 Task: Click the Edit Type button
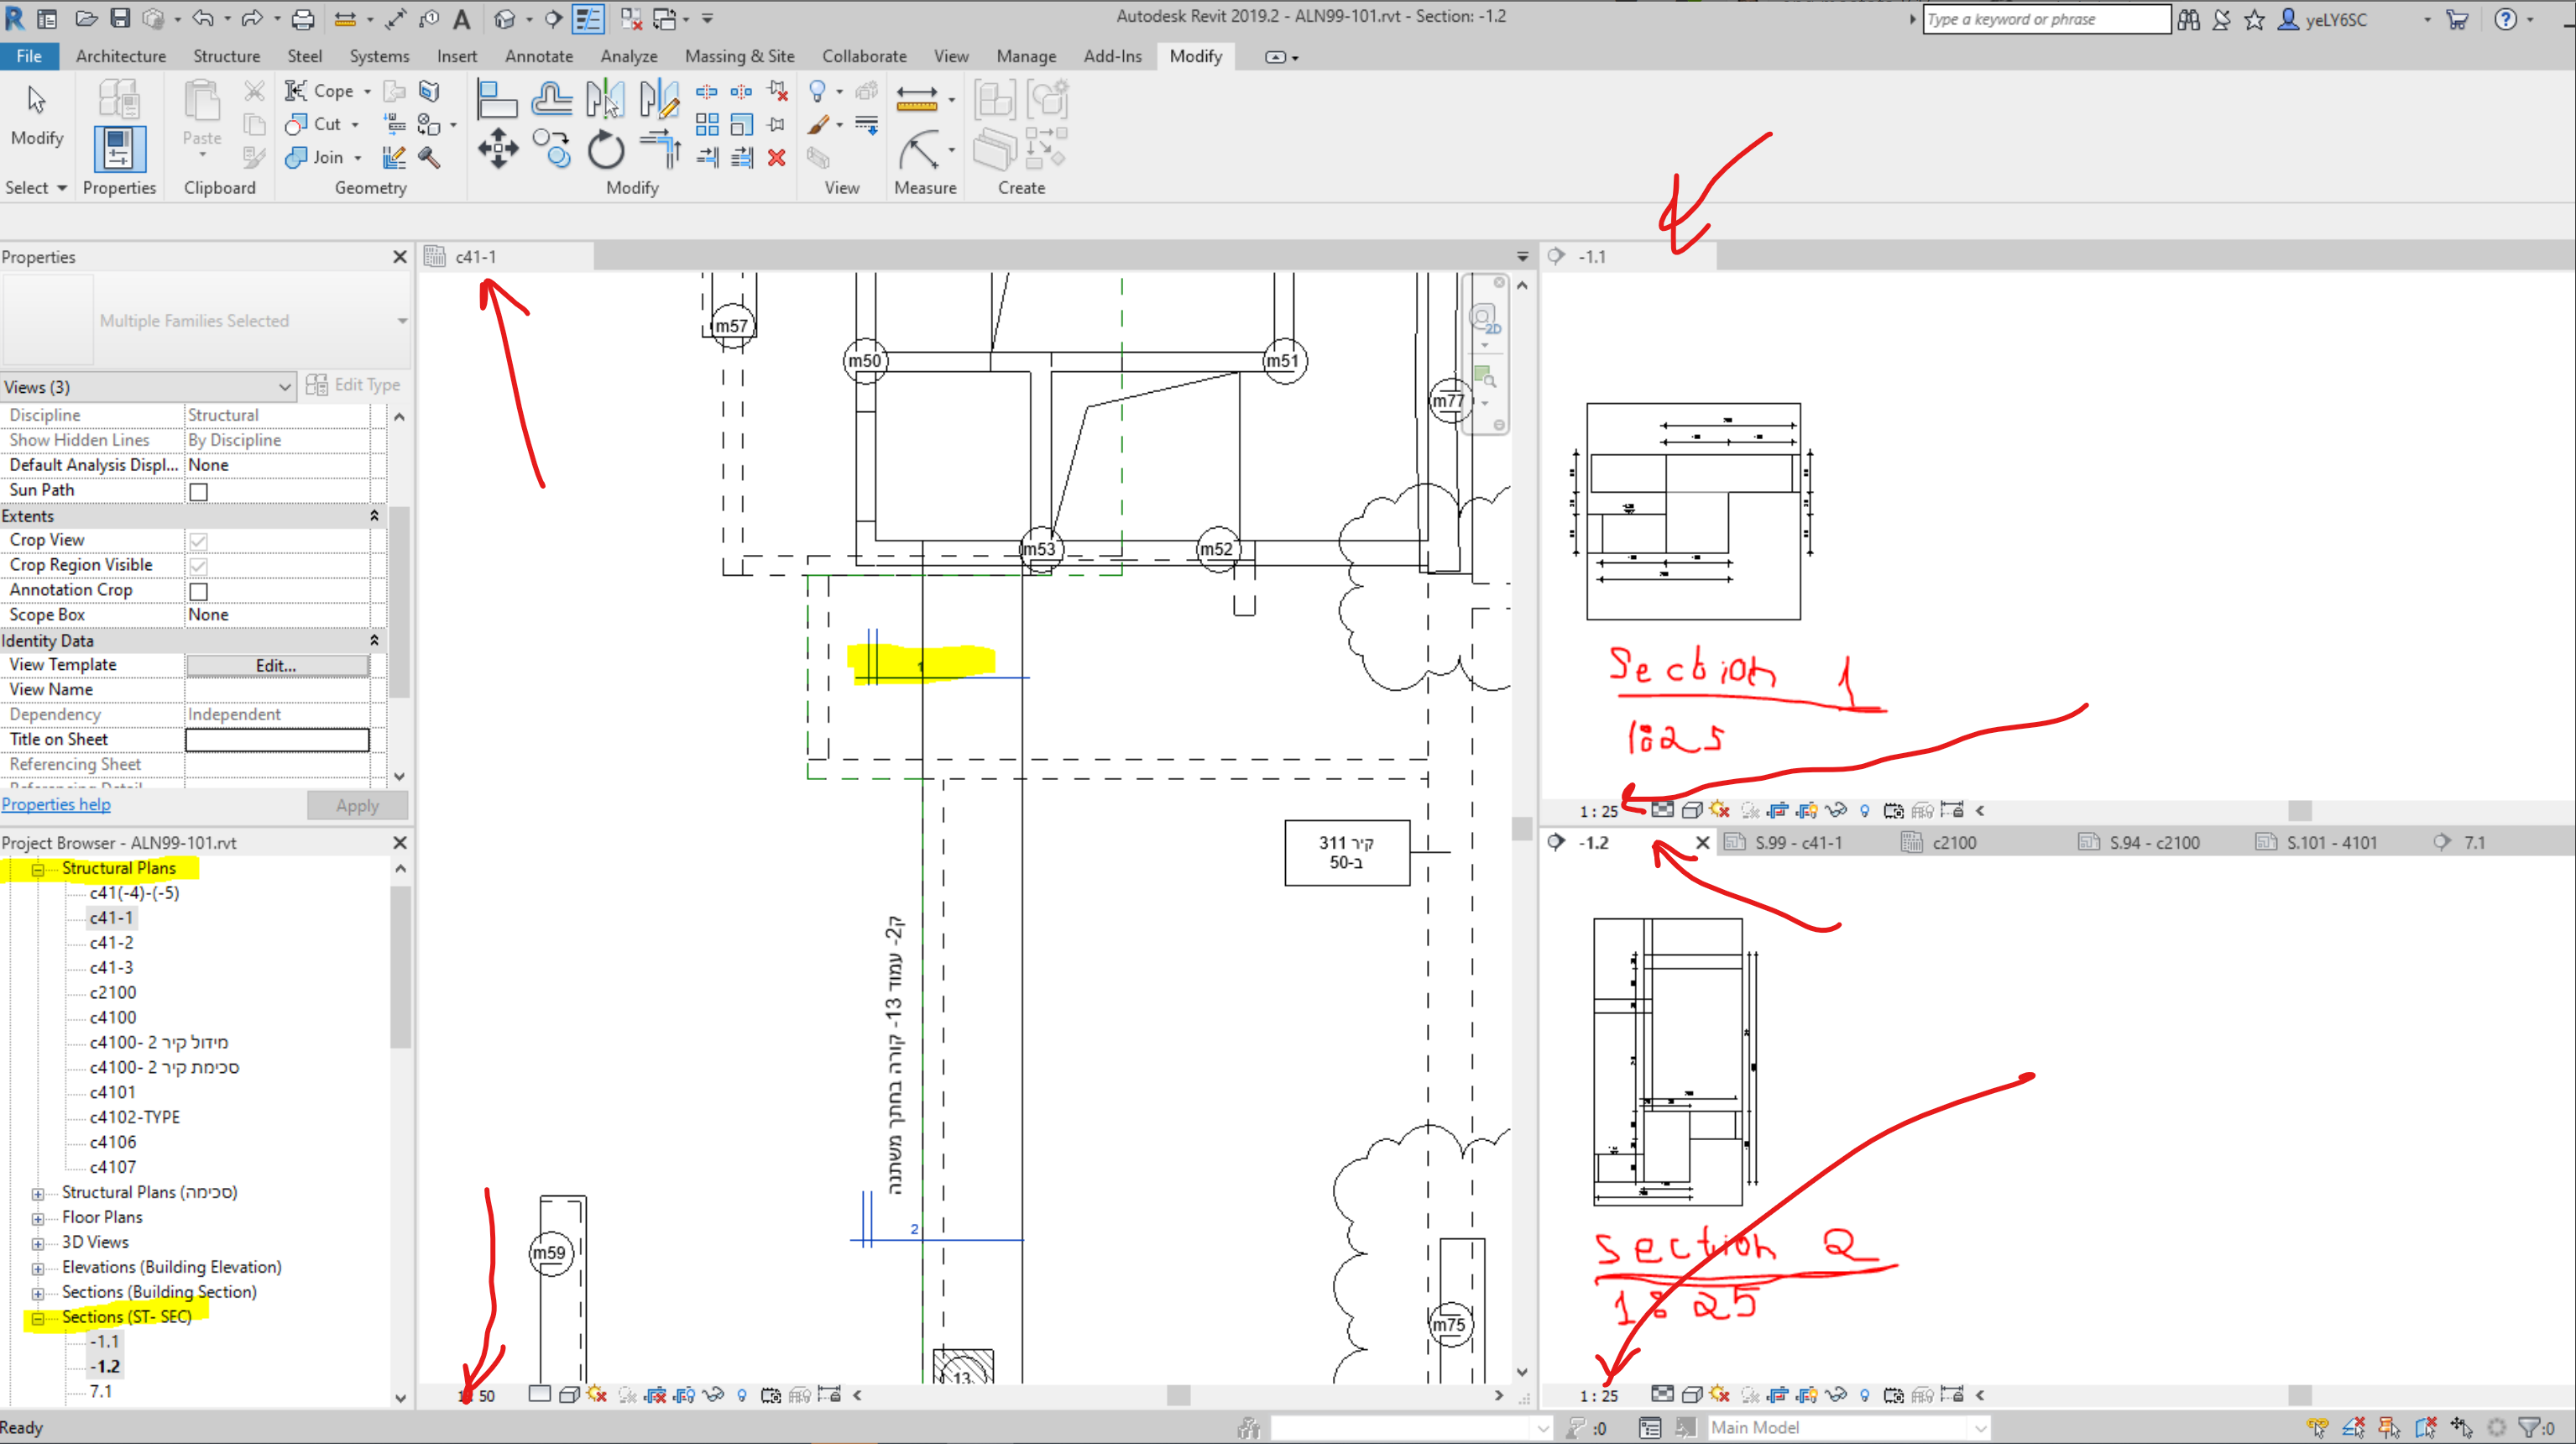(353, 385)
